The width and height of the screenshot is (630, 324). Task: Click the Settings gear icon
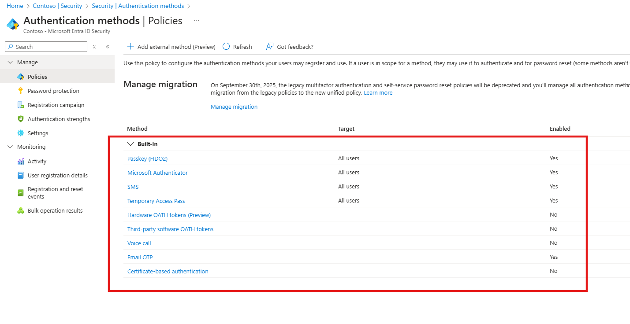21,133
